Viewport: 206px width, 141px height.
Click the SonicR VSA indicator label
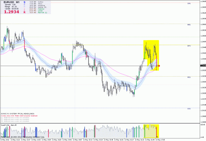coord(5,125)
